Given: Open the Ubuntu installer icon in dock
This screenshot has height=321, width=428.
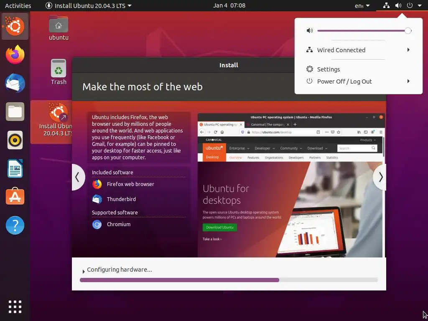Looking at the screenshot, I should (15, 26).
